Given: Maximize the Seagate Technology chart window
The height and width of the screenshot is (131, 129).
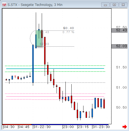Looking at the screenshot, I should click(x=114, y=5).
